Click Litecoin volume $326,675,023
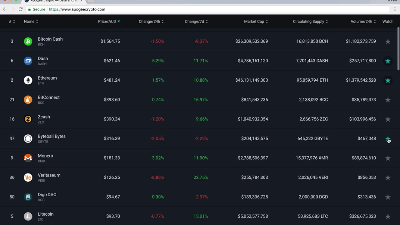This screenshot has width=400, height=225. pos(362,216)
